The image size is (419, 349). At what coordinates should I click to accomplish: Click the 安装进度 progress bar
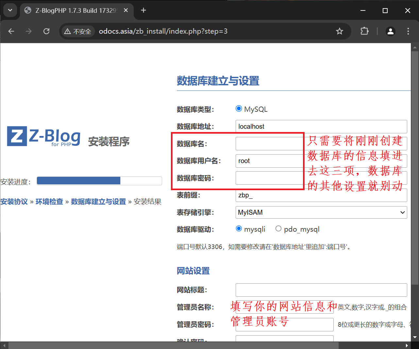pyautogui.click(x=99, y=181)
